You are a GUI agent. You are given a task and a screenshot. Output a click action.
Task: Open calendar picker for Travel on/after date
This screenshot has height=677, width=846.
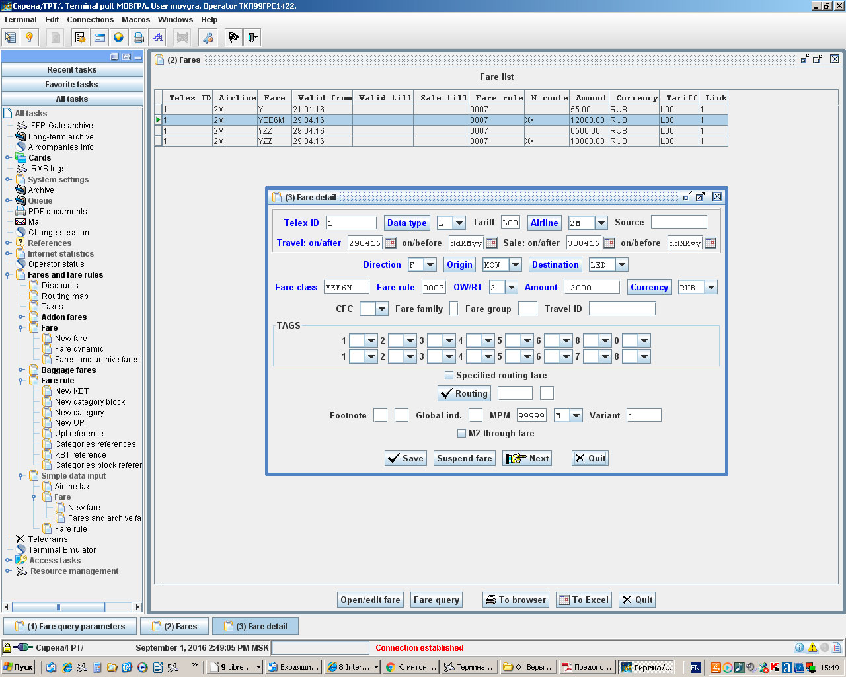tap(391, 243)
